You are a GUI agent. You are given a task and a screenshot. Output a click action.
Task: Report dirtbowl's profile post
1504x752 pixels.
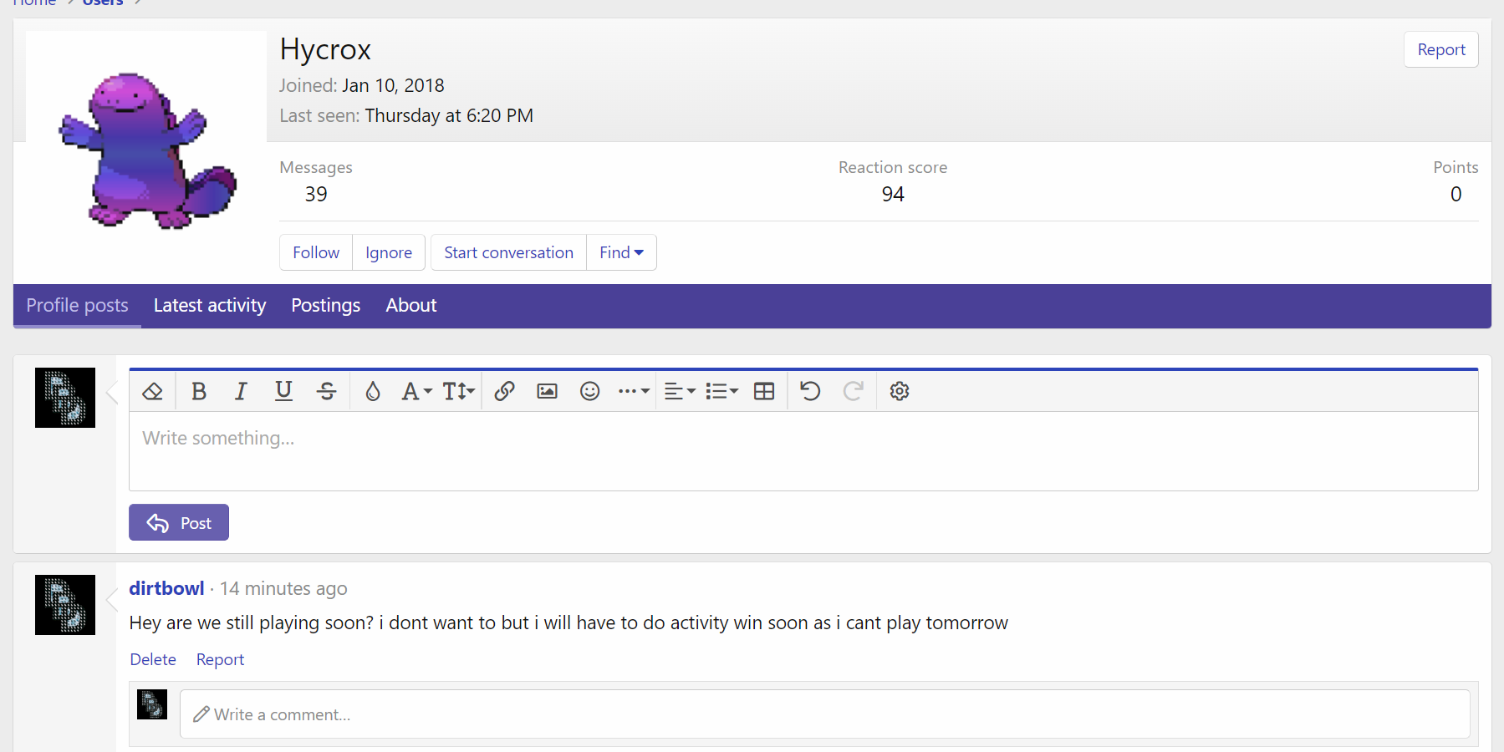pyautogui.click(x=220, y=659)
